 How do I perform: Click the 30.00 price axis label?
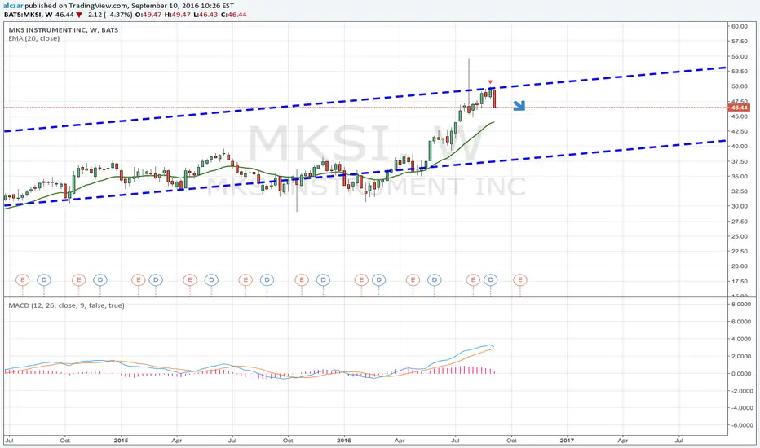pyautogui.click(x=739, y=206)
